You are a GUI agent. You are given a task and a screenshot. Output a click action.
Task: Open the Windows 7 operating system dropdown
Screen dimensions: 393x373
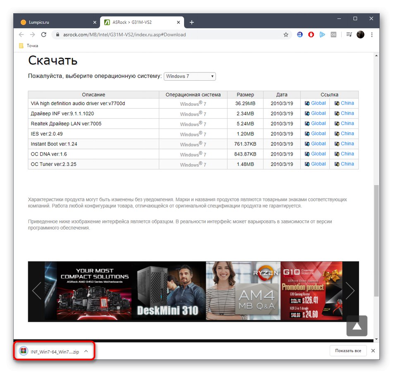(190, 76)
